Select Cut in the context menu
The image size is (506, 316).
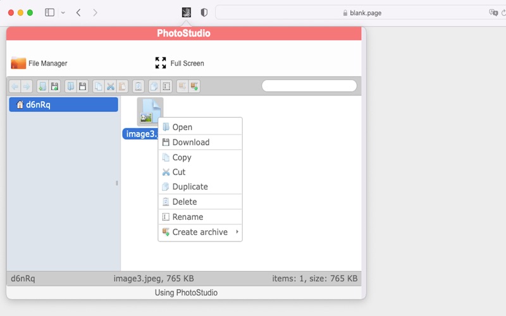[200, 172]
